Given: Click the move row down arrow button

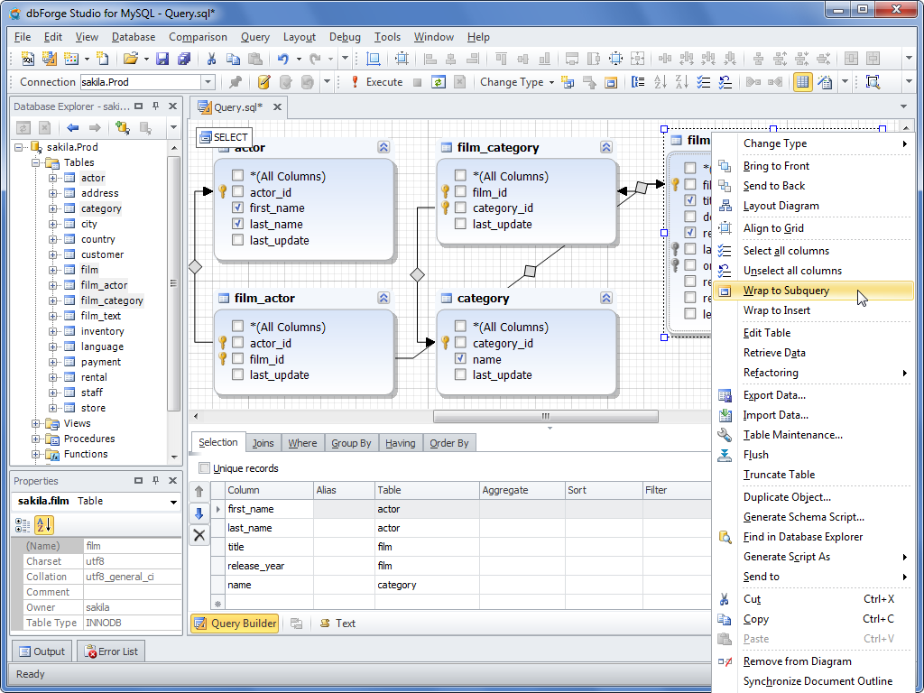Looking at the screenshot, I should tap(199, 513).
